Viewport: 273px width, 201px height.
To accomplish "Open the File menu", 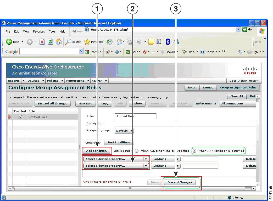I will (x=8, y=31).
